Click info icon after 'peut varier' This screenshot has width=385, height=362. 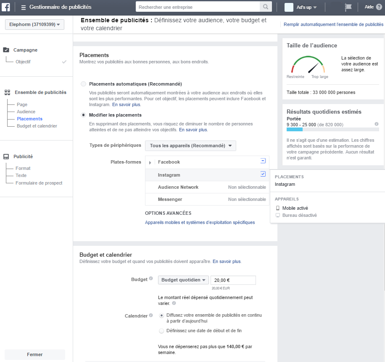[174, 303]
